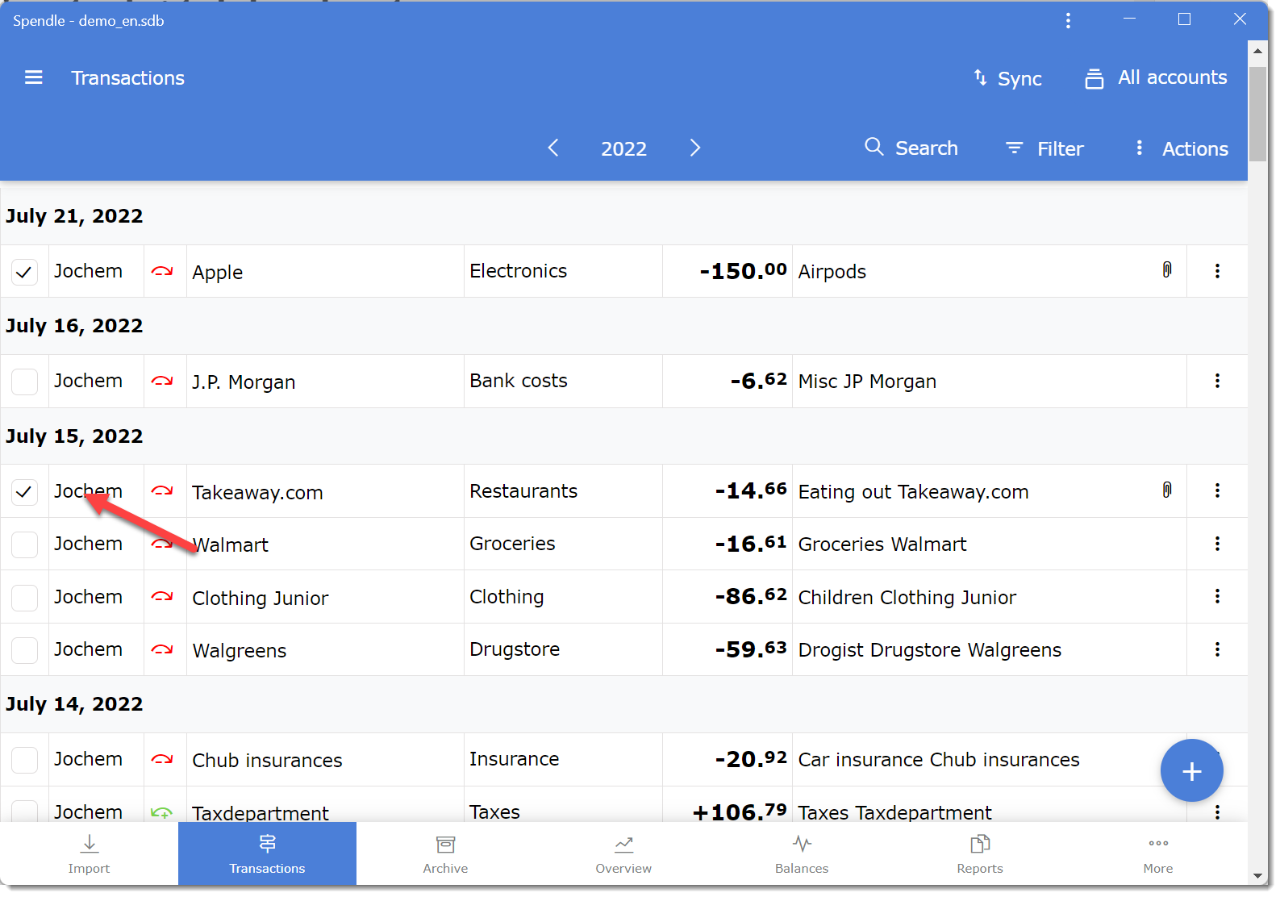Open the attachment paperclip on Airpods row
Viewport: 1280px width, 897px height.
(x=1166, y=269)
